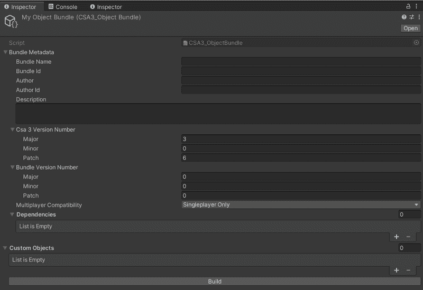
Task: Collapse the Bundle Version Number foldout
Action: [12, 167]
